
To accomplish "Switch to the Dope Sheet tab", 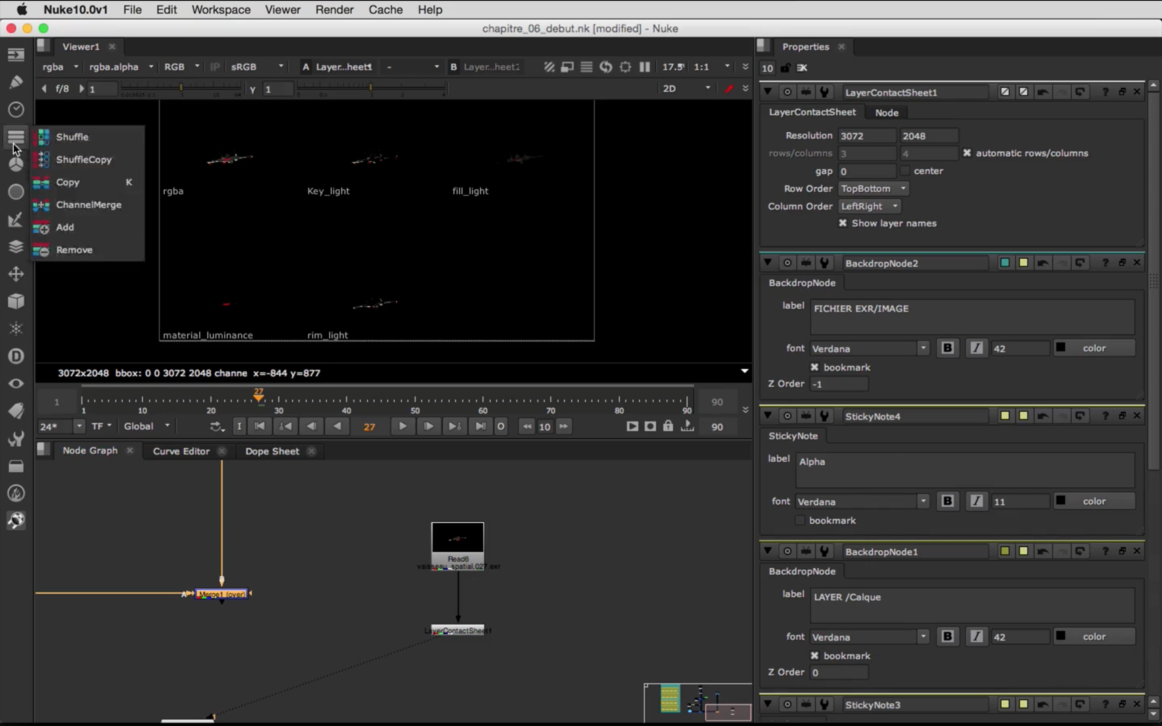I will 272,451.
